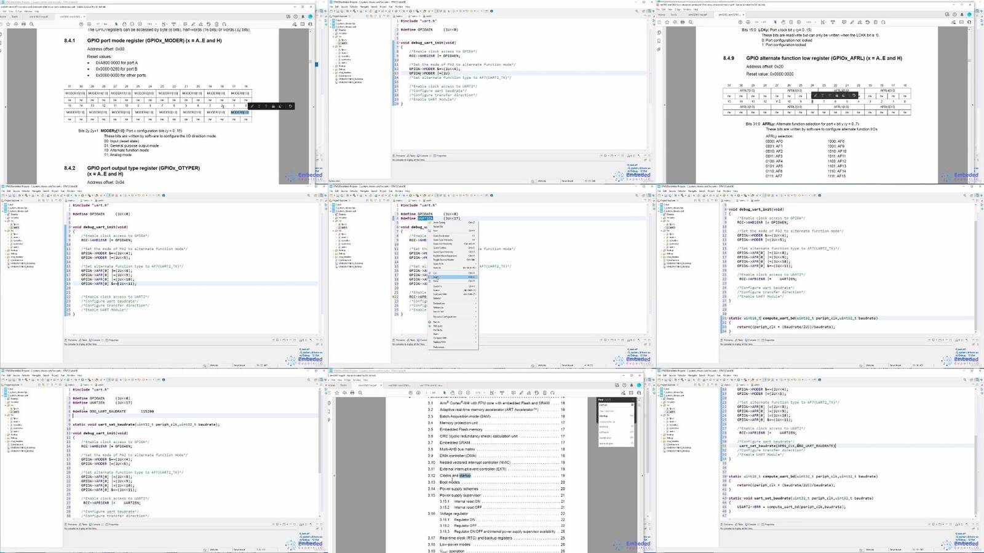984x553 pixels.
Task: Click the magnifier search icon in GPIOx_MODER PDF toolbar
Action: [31, 24]
